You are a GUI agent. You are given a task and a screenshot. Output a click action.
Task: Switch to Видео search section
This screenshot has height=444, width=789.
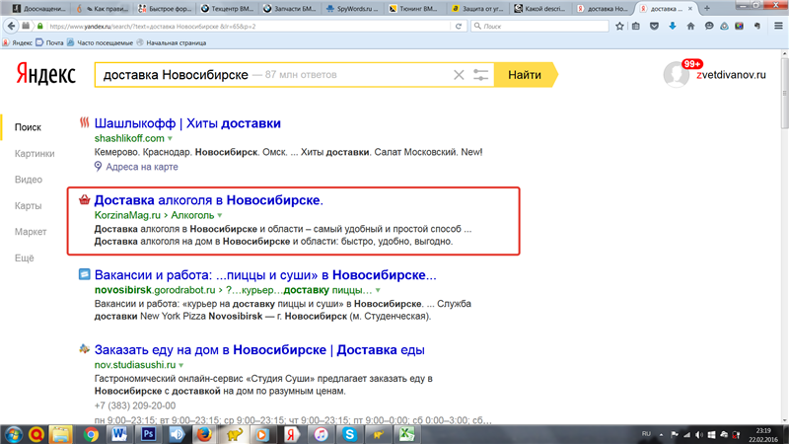(x=29, y=180)
